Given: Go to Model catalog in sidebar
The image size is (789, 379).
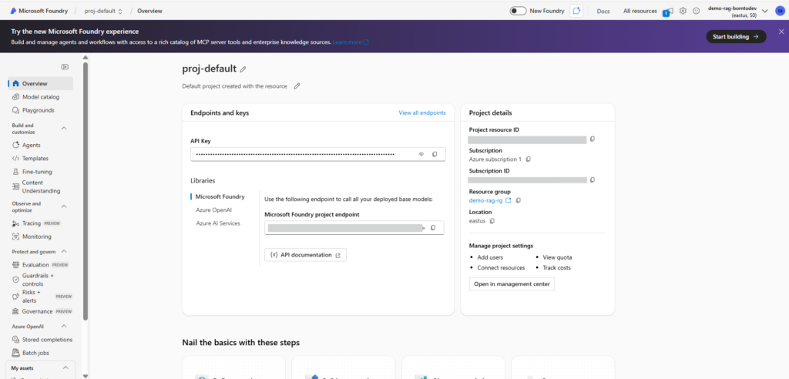Looking at the screenshot, I should (x=40, y=97).
